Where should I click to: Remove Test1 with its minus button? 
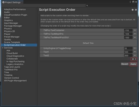(135, 52)
